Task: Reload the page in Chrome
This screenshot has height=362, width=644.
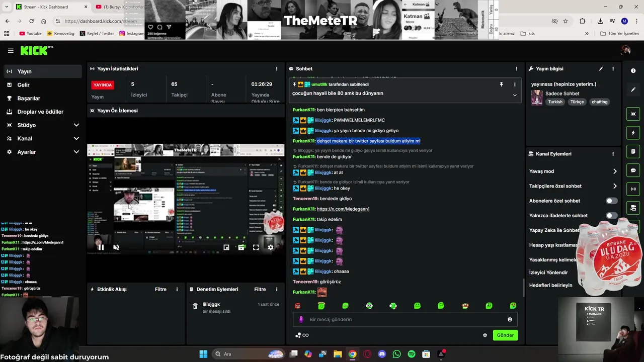Action: pos(31,21)
